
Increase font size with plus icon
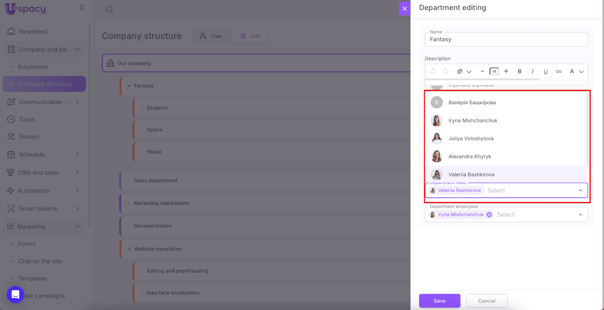click(506, 71)
